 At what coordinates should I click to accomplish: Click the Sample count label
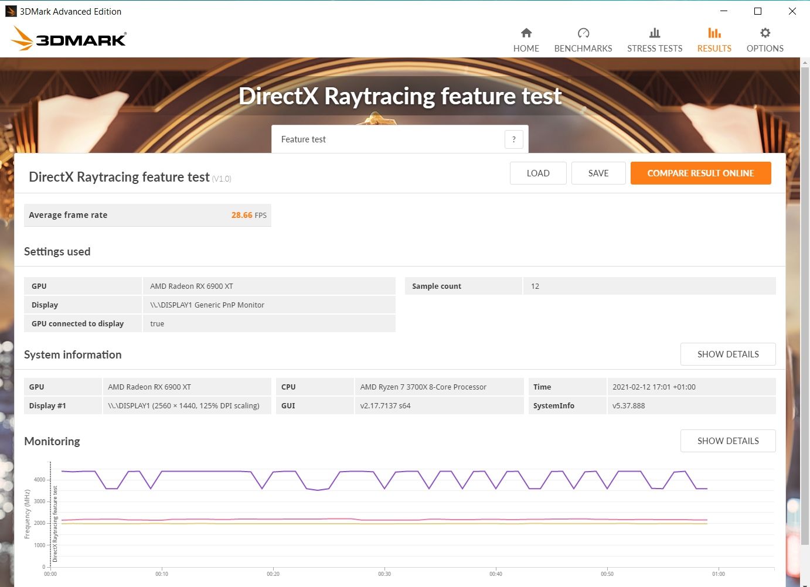click(x=437, y=286)
